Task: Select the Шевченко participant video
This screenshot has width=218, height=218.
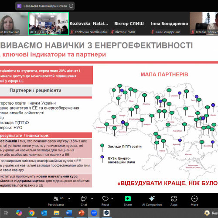Action: [14, 24]
